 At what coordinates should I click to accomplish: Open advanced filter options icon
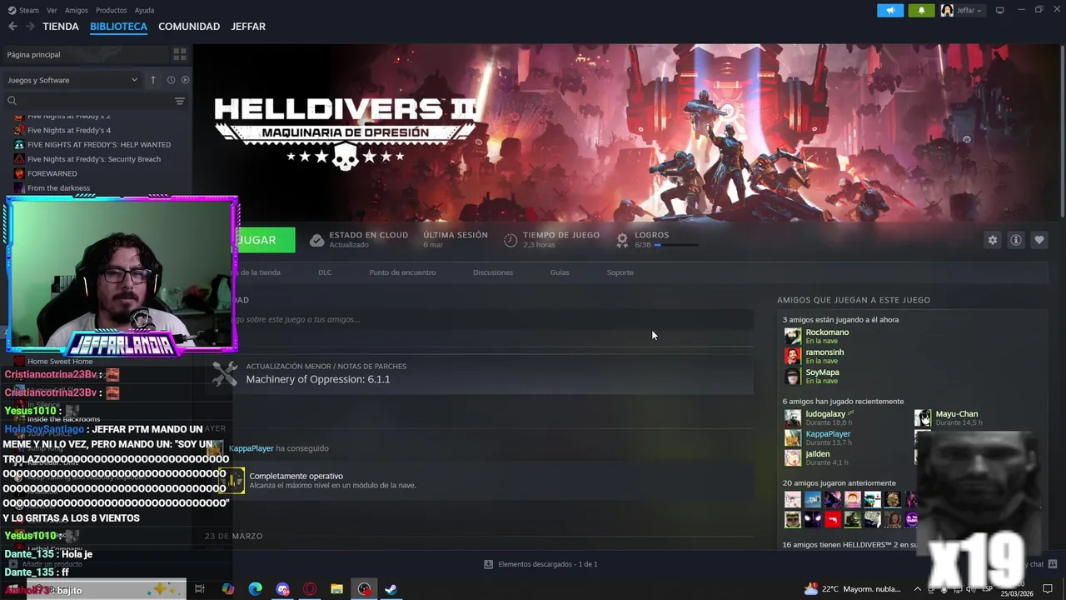click(x=180, y=101)
